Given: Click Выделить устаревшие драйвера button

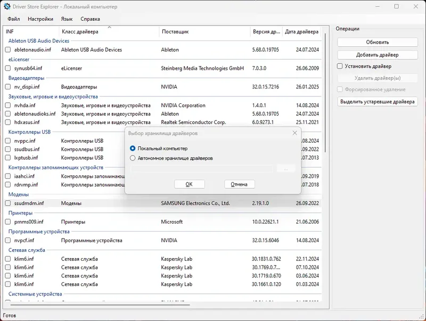Looking at the screenshot, I should coord(378,102).
